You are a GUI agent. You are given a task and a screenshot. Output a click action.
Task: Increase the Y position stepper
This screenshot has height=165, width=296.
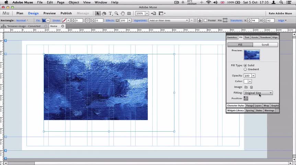point(265,20)
